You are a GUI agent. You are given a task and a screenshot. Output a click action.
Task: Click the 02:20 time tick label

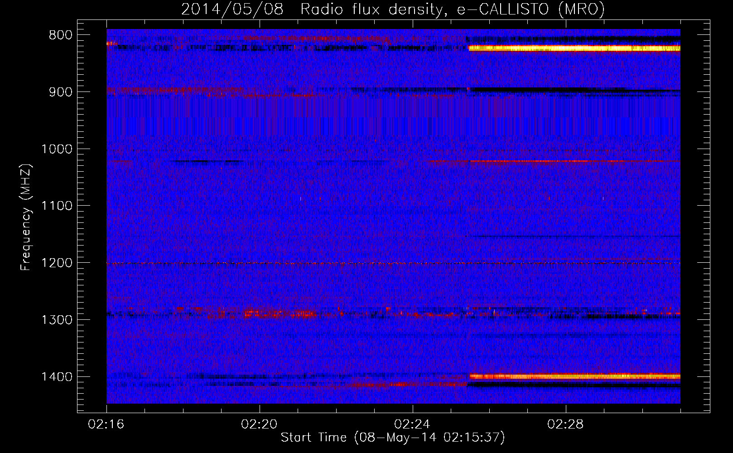(260, 424)
